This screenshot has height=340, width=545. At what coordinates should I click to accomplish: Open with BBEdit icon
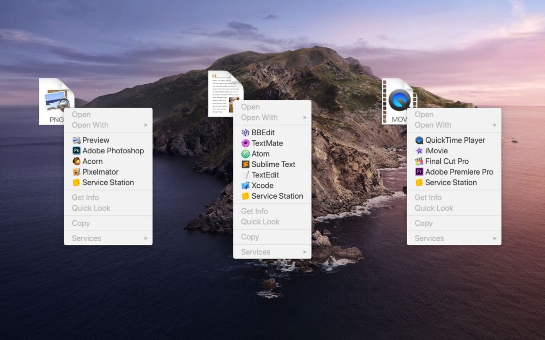pos(245,133)
